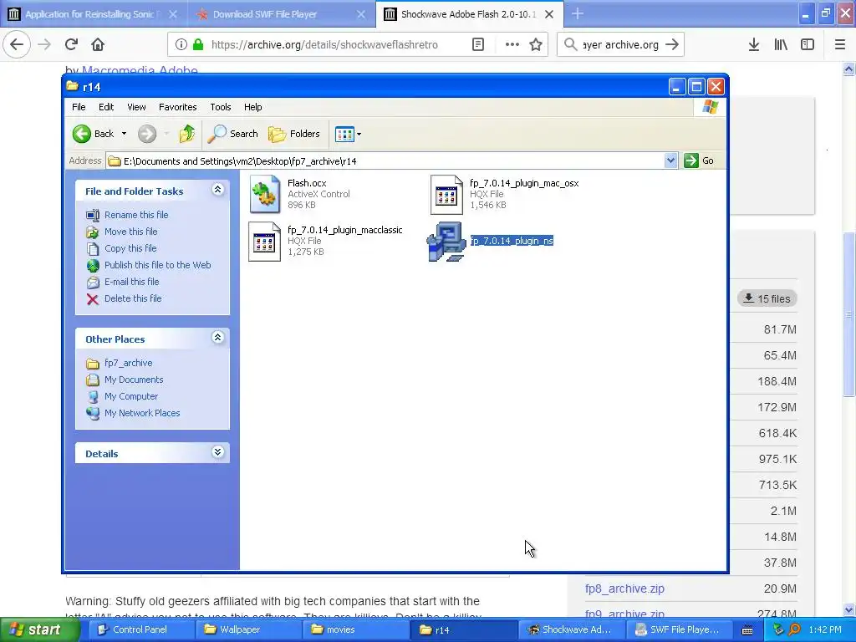Collapse the Other Places panel
The height and width of the screenshot is (642, 856).
[217, 338]
